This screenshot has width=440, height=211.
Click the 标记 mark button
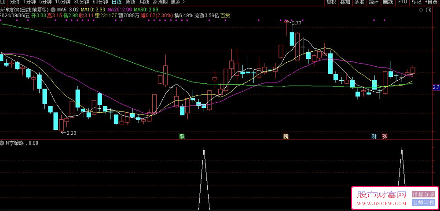coord(416,2)
